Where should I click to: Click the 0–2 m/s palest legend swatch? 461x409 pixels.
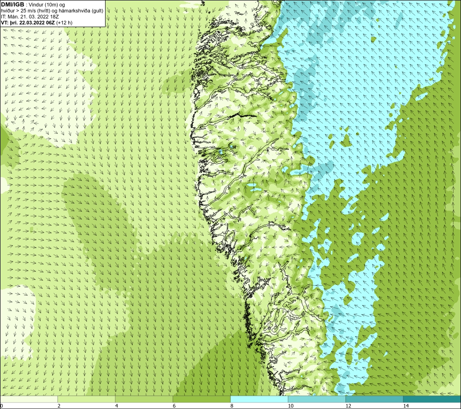point(29,399)
